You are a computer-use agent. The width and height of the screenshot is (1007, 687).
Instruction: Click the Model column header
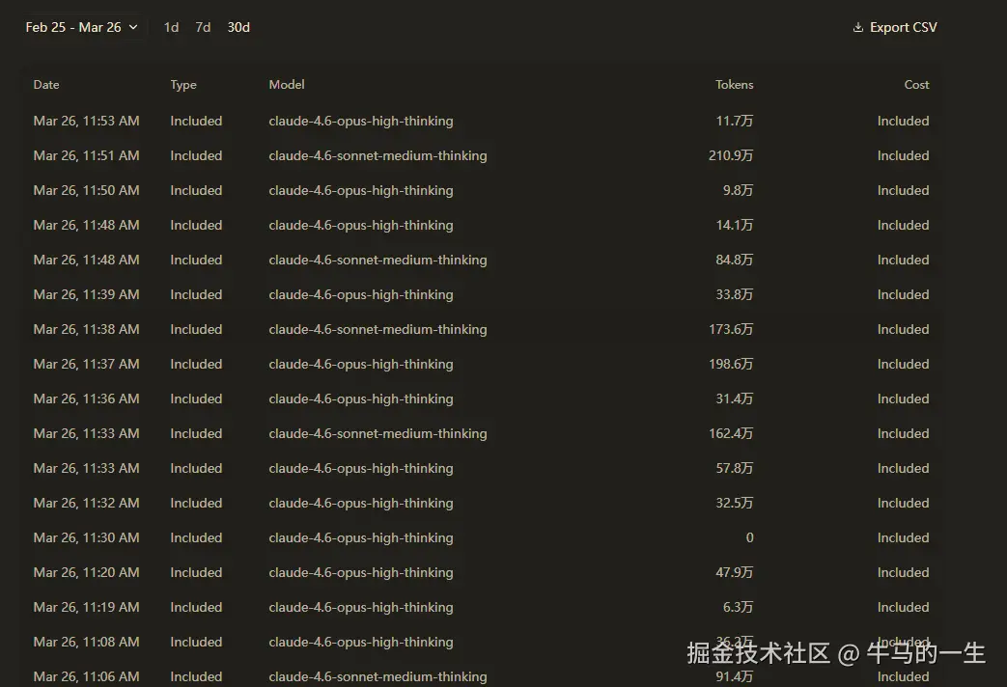286,84
